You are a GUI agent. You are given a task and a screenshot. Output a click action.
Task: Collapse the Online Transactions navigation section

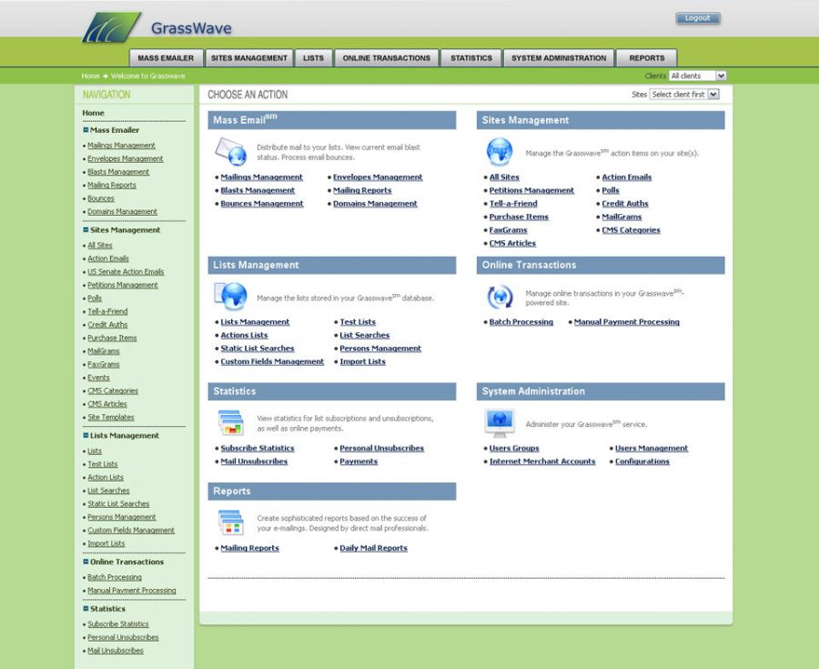86,562
